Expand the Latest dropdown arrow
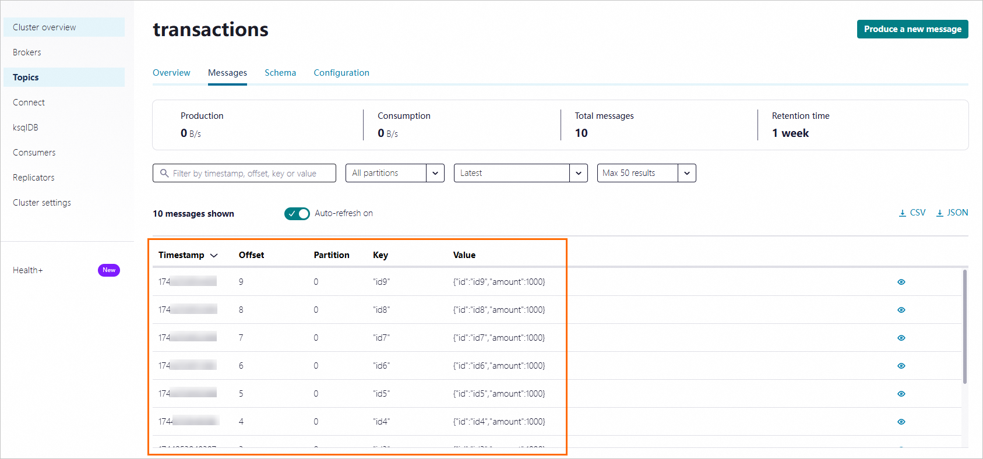Viewport: 983px width, 459px height. [x=579, y=173]
